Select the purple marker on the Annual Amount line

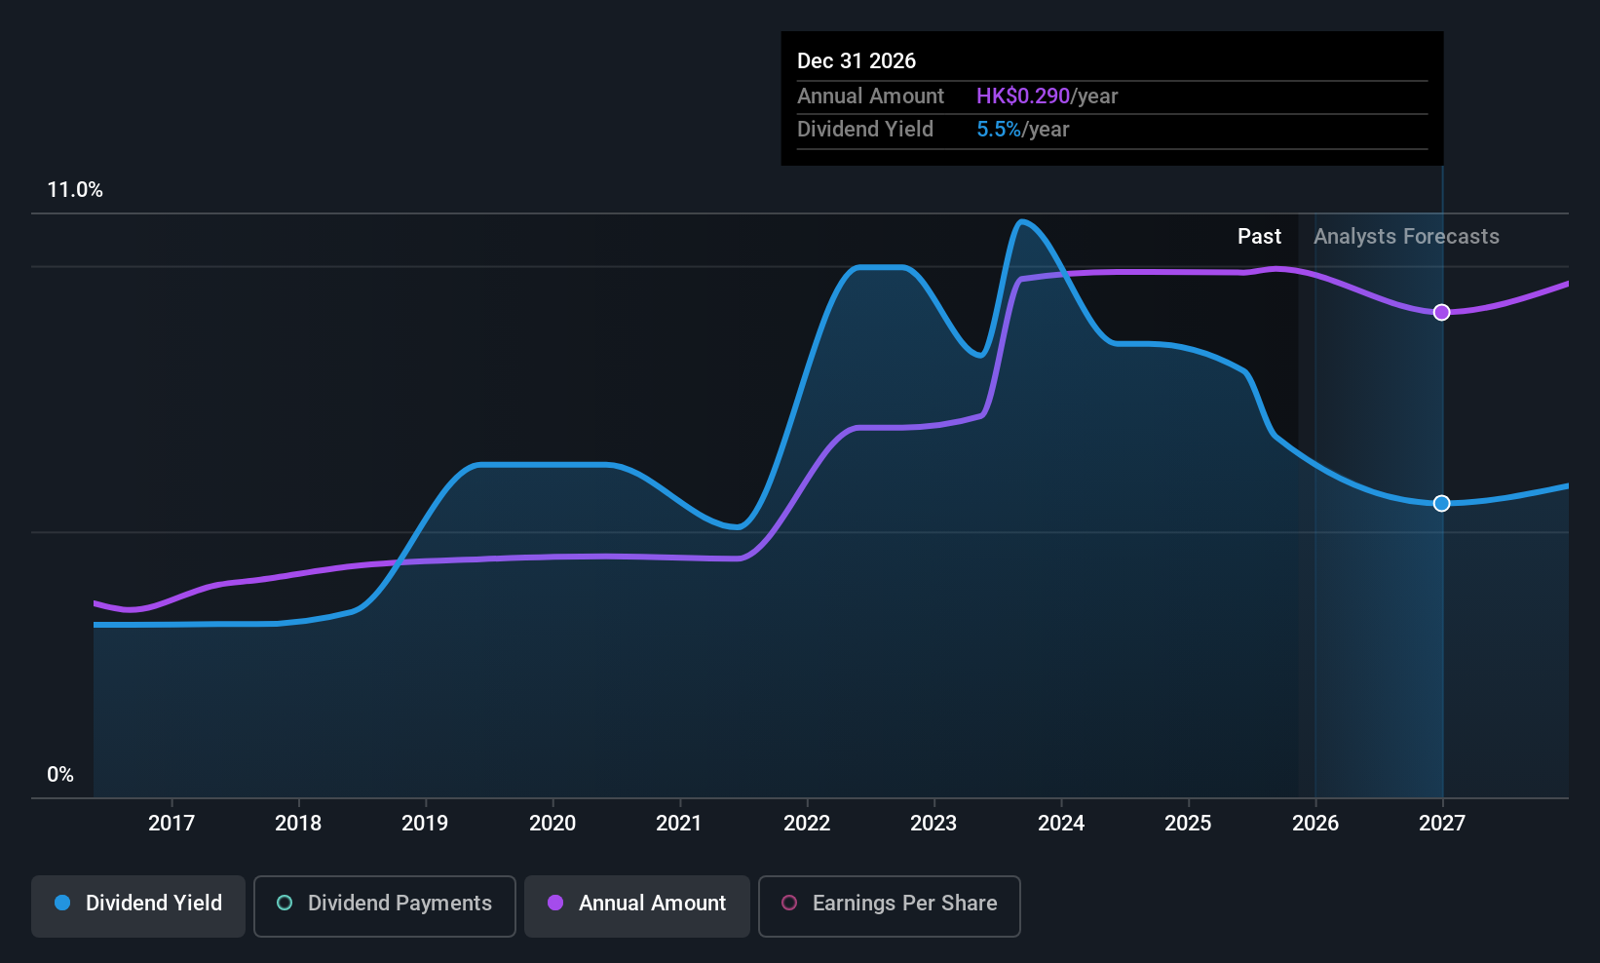click(x=1442, y=312)
